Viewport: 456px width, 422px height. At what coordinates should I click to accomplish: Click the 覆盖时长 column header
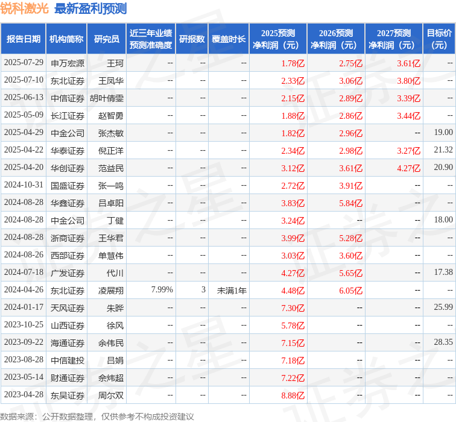tap(229, 39)
